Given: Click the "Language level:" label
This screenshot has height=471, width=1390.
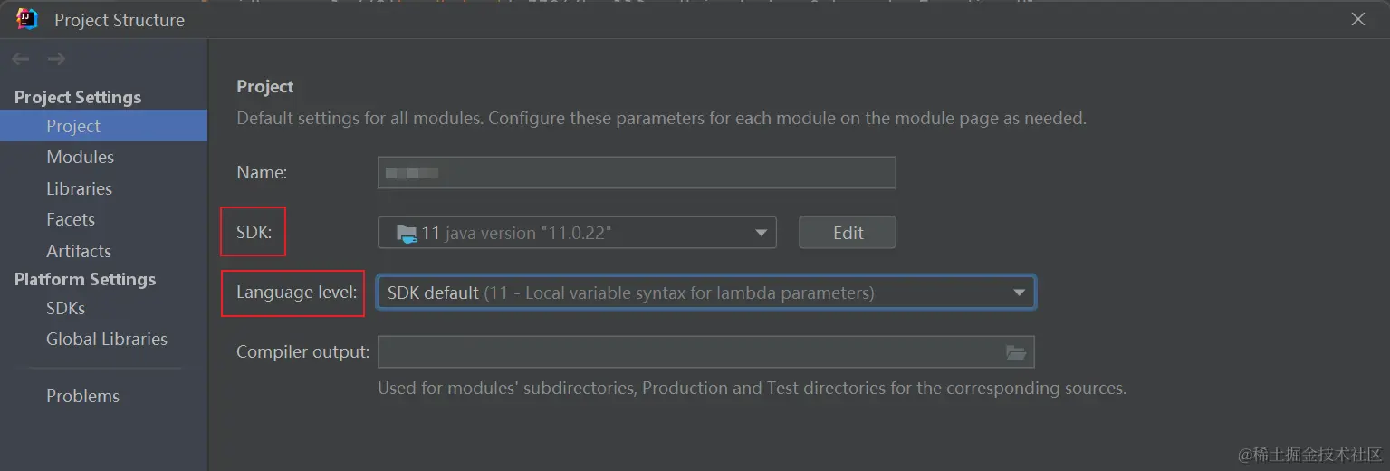Looking at the screenshot, I should pos(296,293).
